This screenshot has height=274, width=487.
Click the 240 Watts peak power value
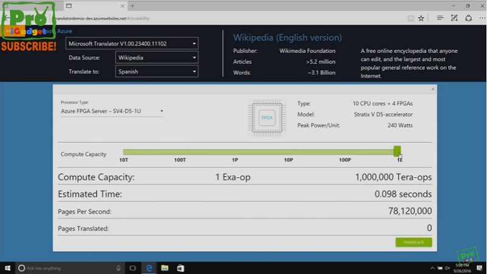click(x=400, y=125)
